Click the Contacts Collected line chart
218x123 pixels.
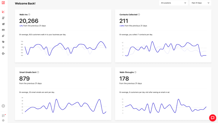tap(166, 48)
